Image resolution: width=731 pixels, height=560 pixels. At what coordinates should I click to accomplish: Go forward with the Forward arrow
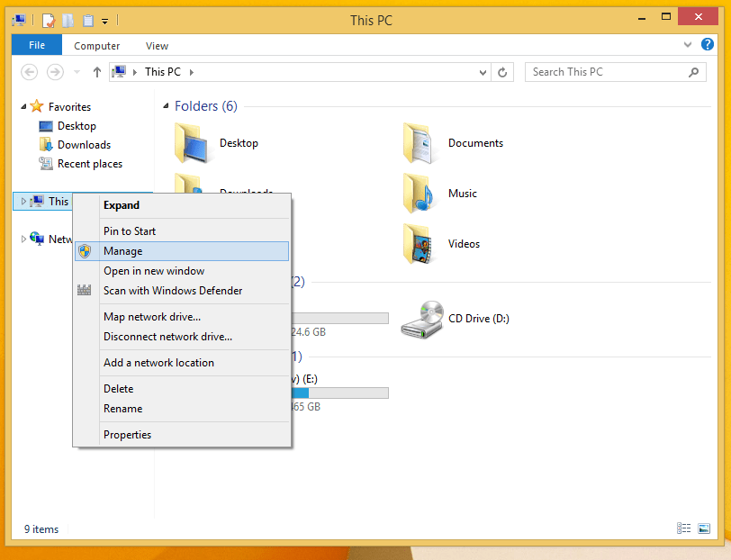point(56,72)
